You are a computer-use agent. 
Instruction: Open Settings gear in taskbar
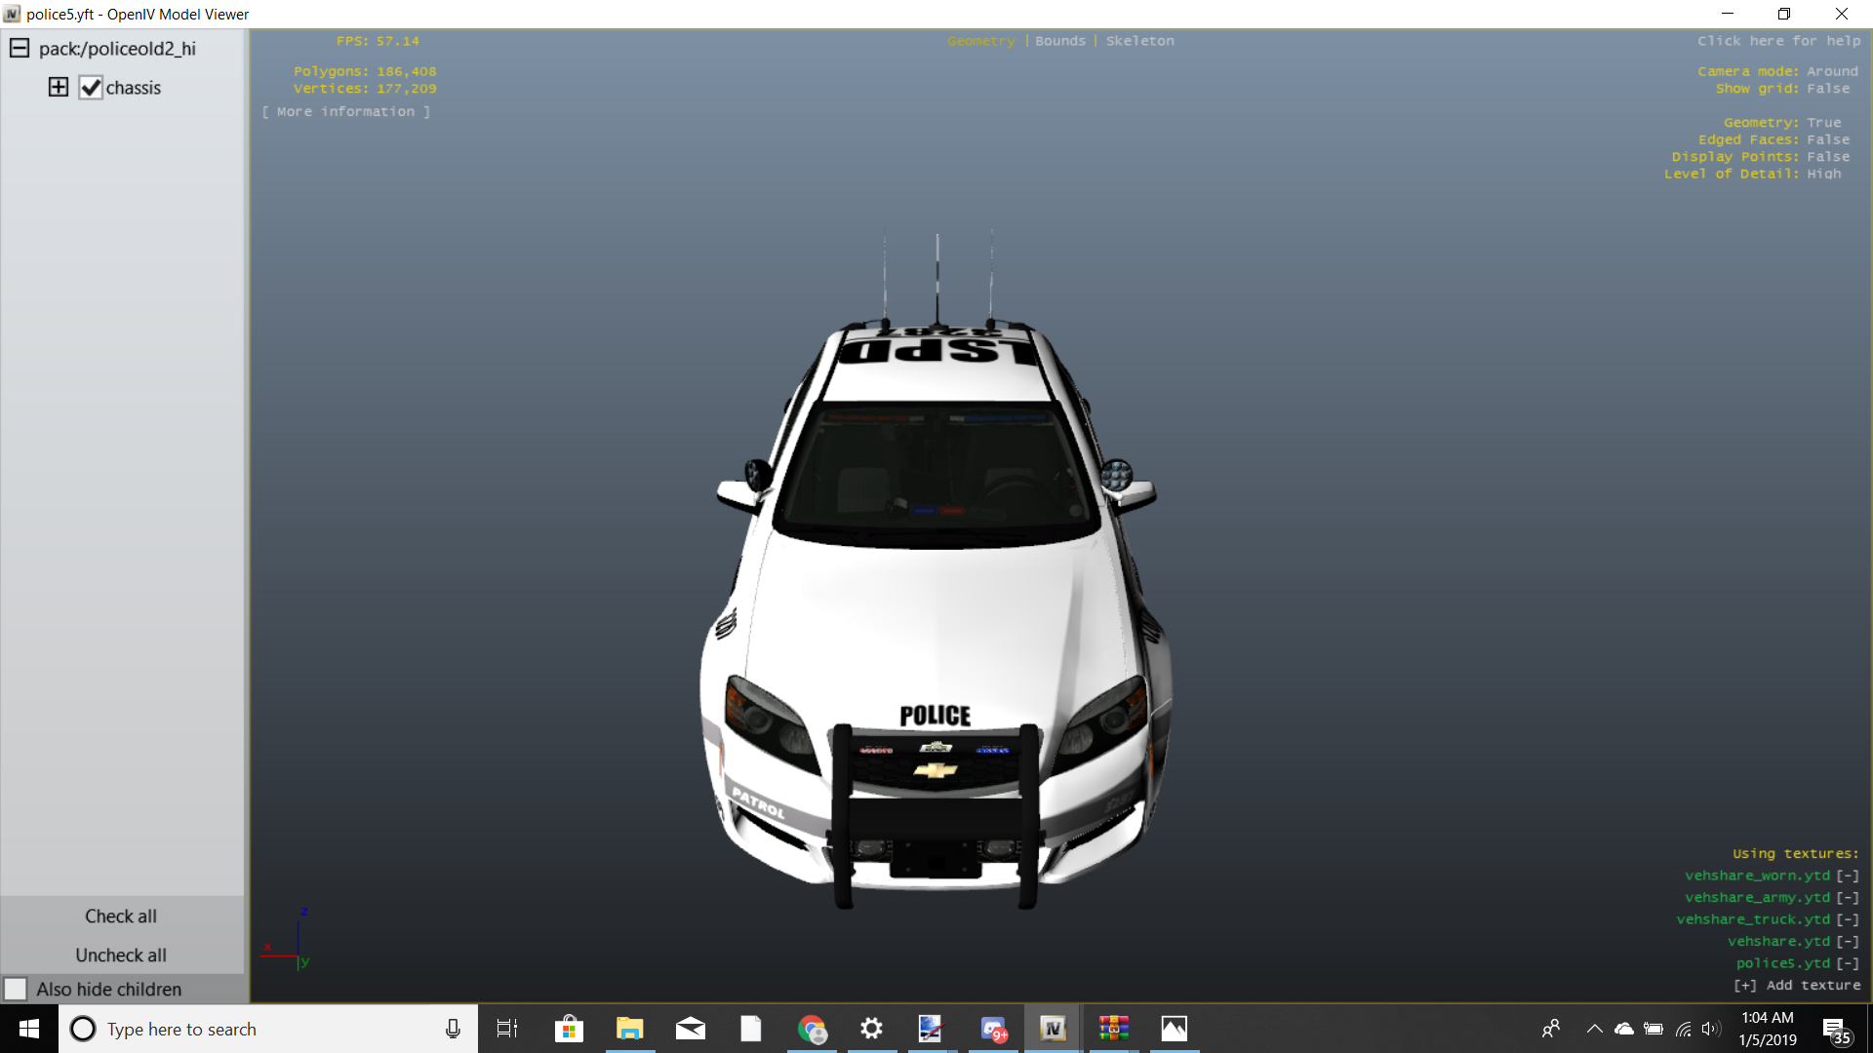click(x=871, y=1029)
